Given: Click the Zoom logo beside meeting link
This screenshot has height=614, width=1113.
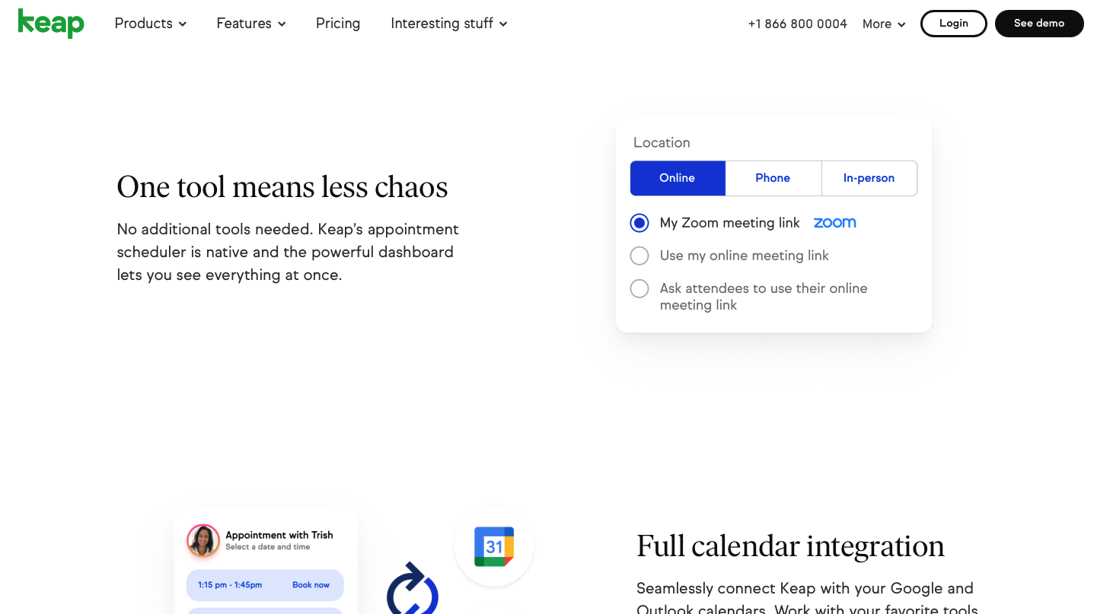Looking at the screenshot, I should [834, 223].
